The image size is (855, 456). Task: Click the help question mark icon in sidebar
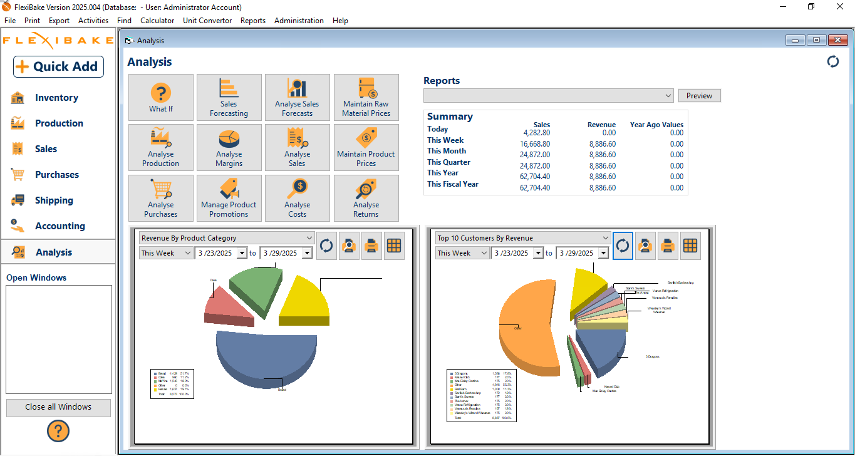click(x=58, y=431)
